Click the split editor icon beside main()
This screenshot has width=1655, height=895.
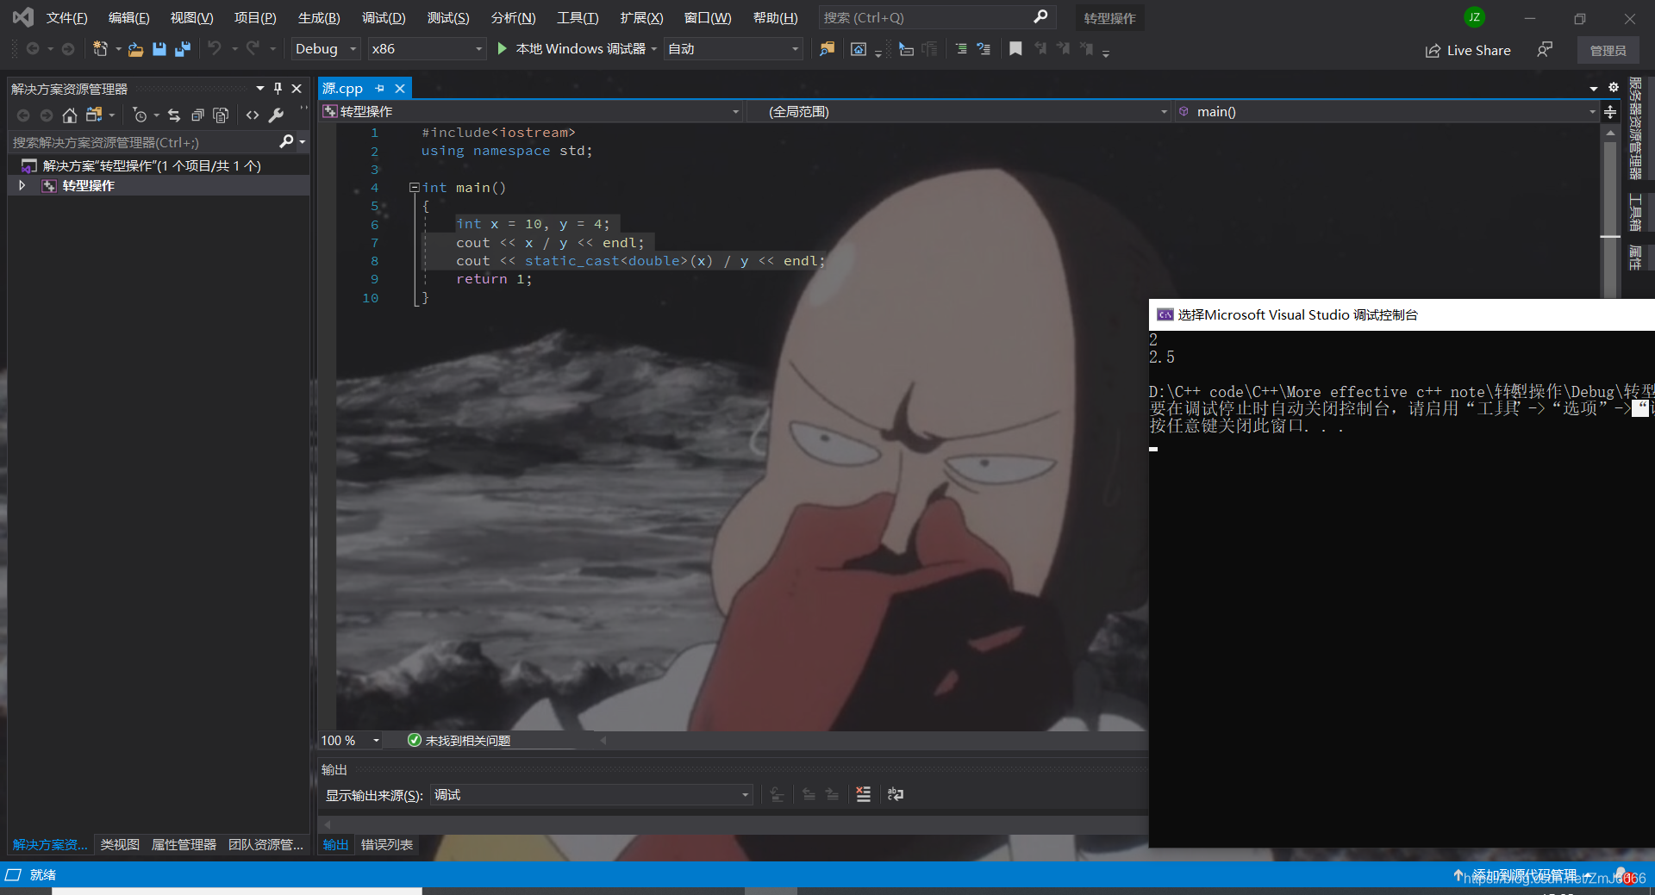(x=1610, y=112)
